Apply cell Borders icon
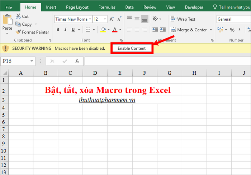Screen dimensions: 251x175 point(88,30)
